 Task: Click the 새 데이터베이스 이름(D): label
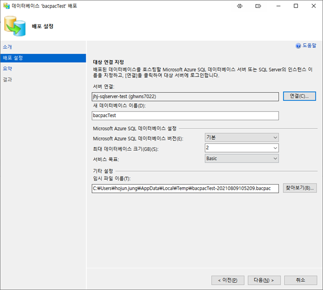coord(119,106)
